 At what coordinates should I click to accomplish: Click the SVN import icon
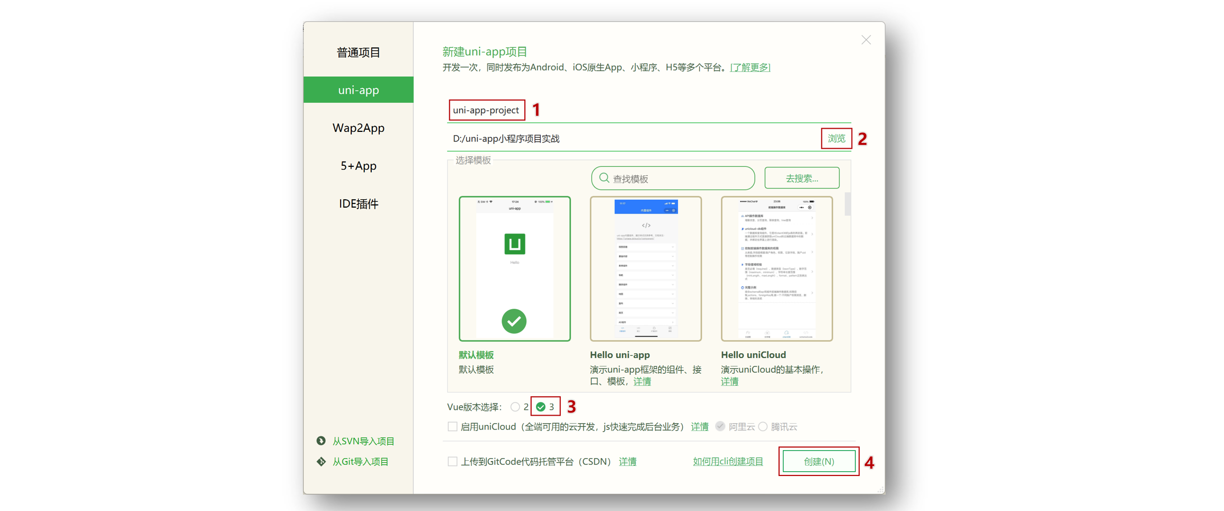coord(321,441)
